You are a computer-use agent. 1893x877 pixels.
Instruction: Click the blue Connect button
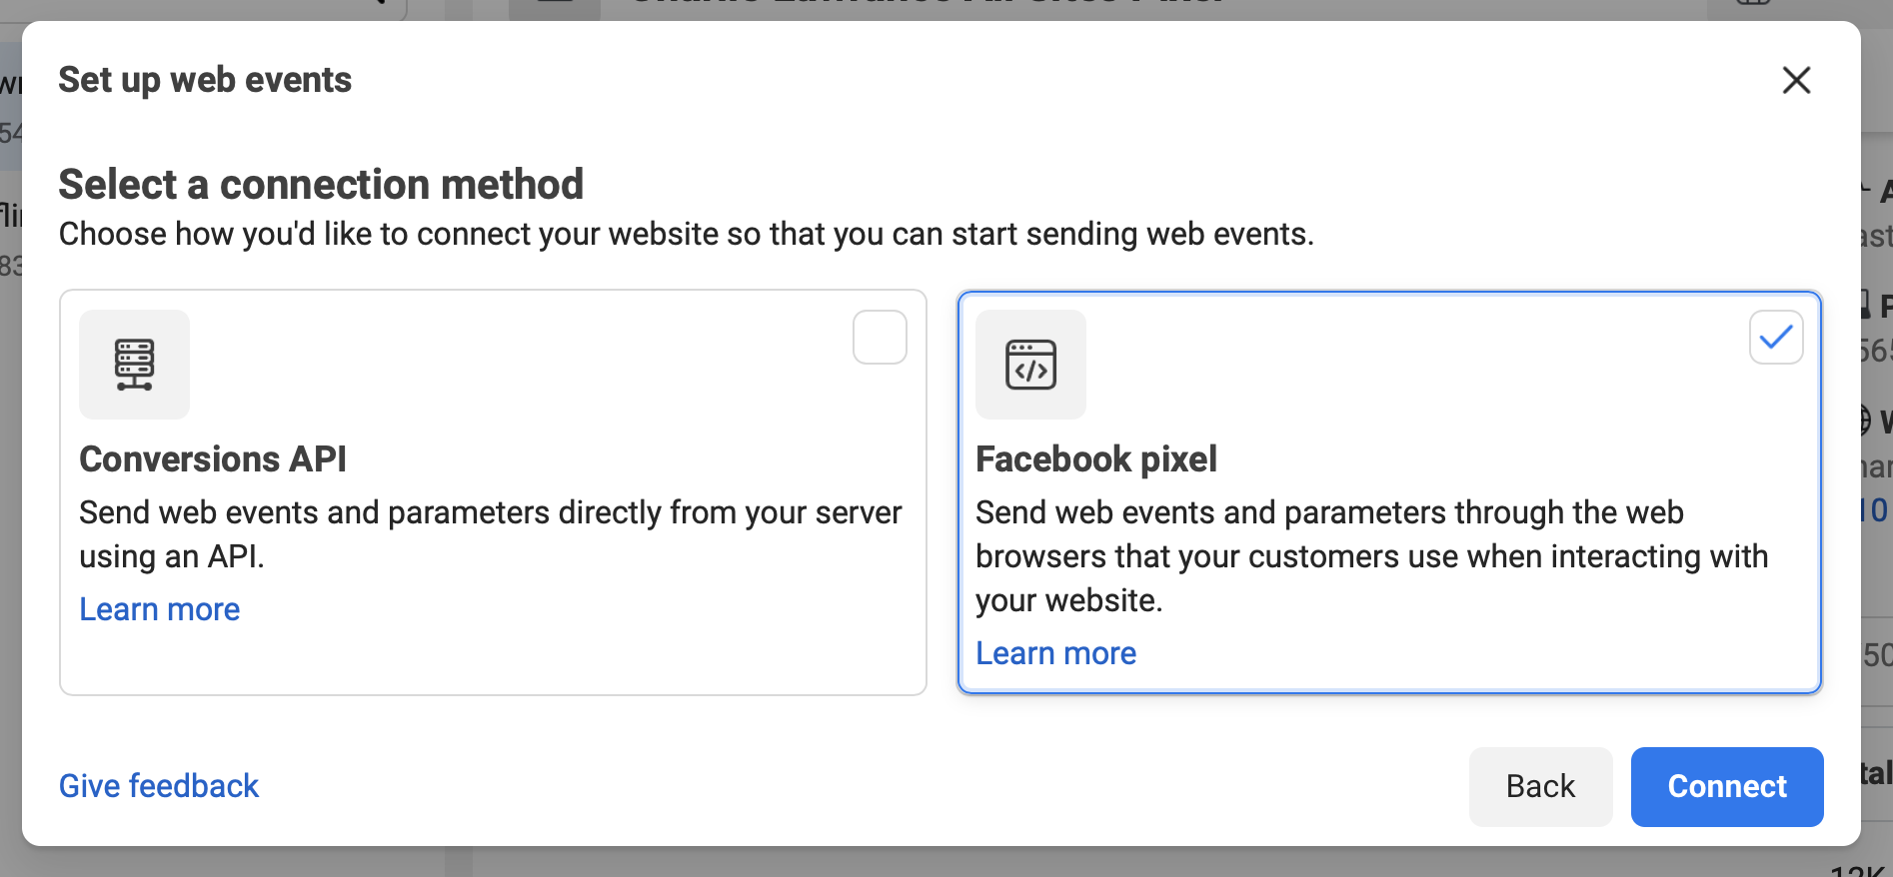pyautogui.click(x=1726, y=787)
